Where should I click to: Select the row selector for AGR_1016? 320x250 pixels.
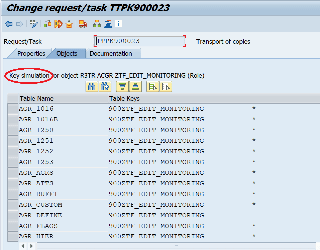point(13,109)
